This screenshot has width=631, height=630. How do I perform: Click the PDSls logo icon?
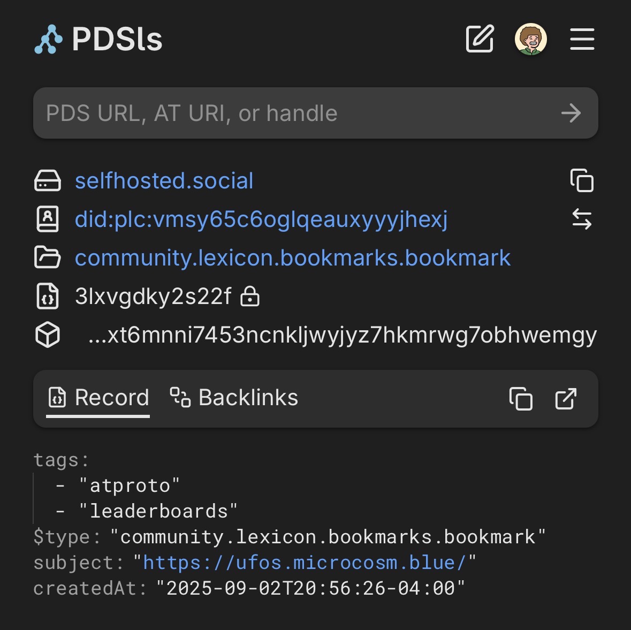(48, 39)
